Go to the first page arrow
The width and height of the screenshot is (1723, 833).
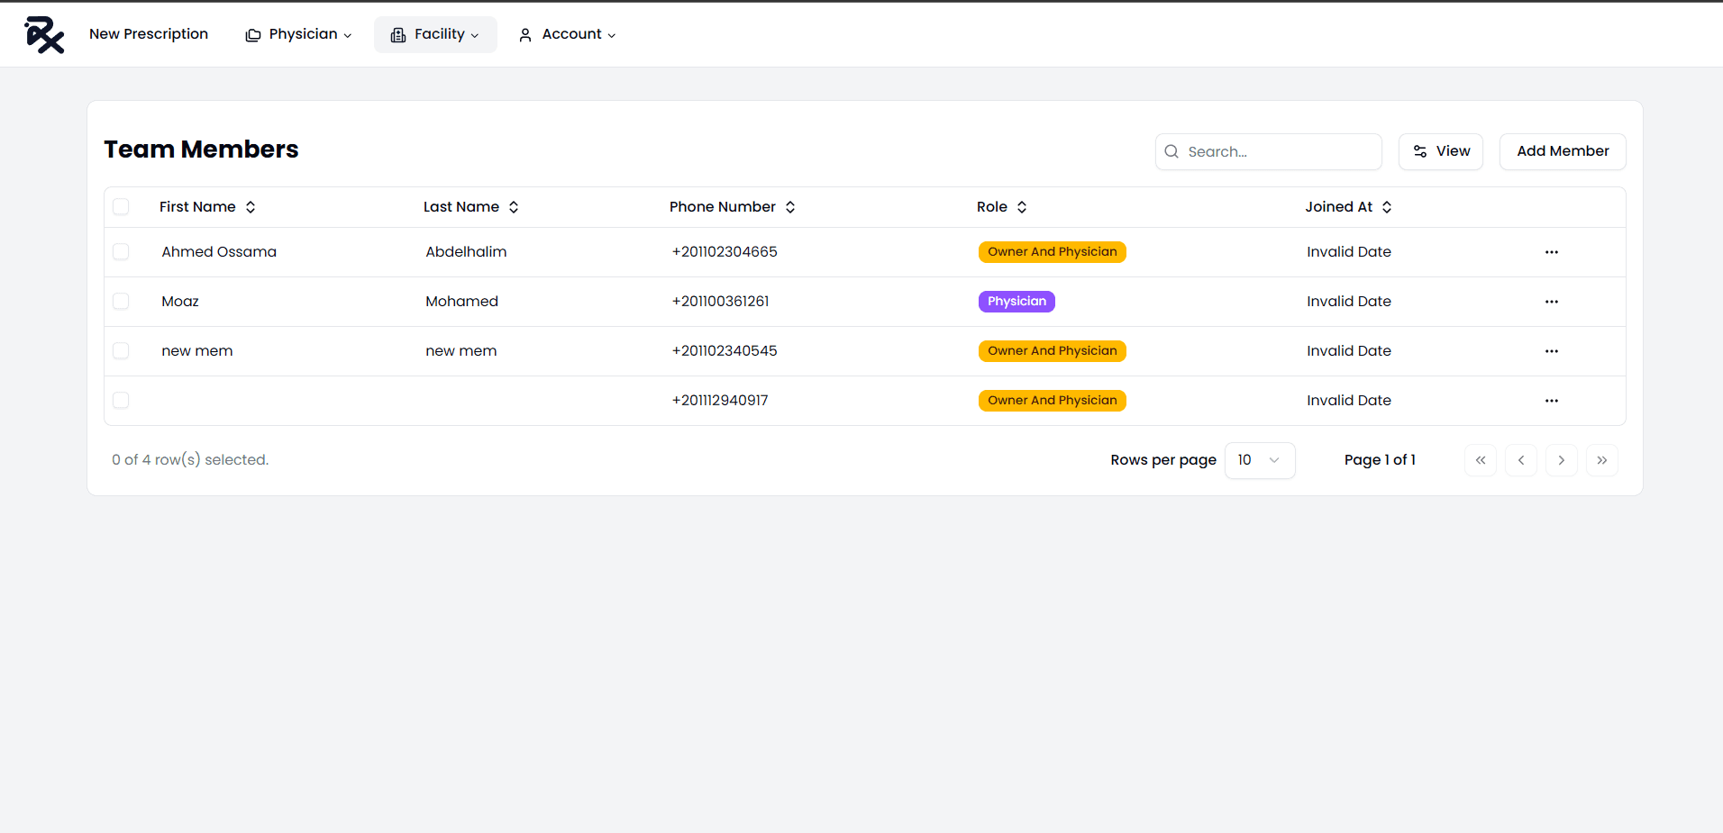(1480, 460)
